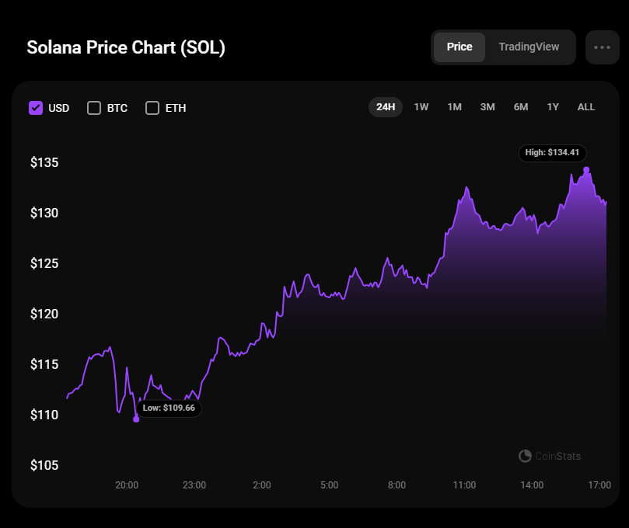Click the High $134.41 price marker
This screenshot has height=528, width=629.
pyautogui.click(x=552, y=153)
